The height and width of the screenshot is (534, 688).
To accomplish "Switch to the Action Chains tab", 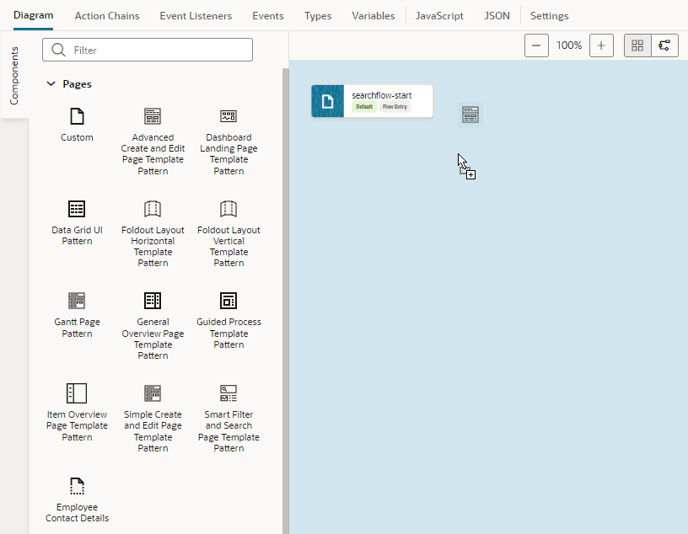I will tap(107, 15).
